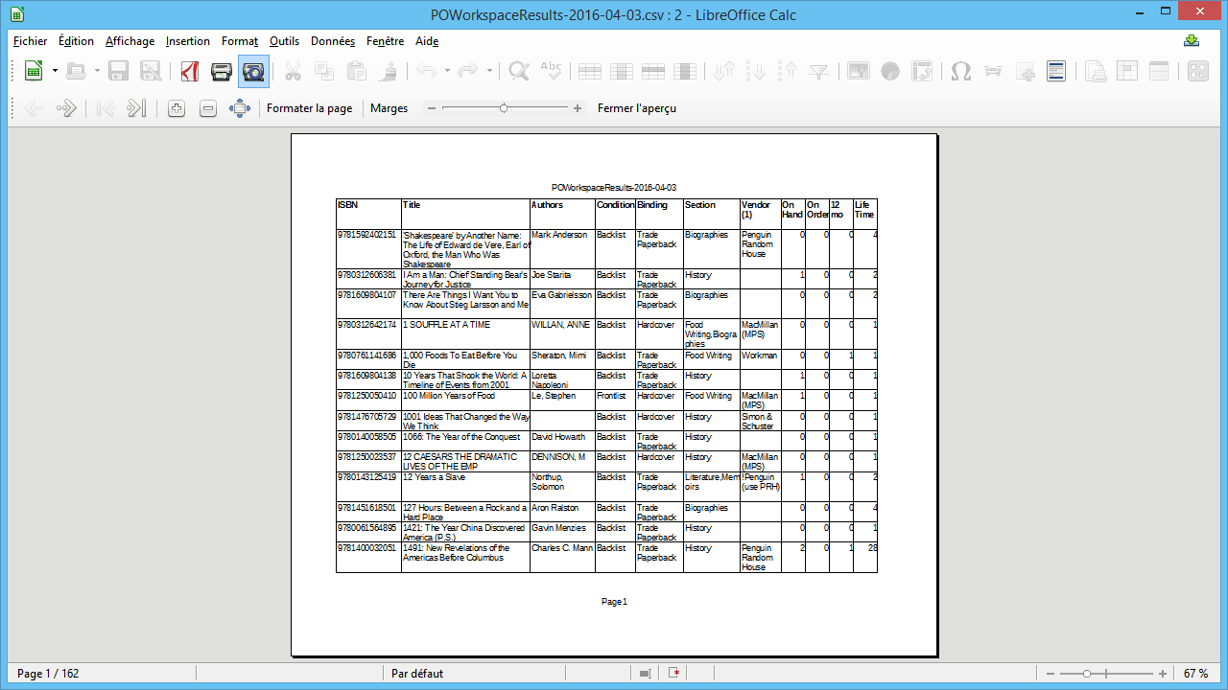This screenshot has width=1228, height=690.
Task: Click the Save As icon
Action: coord(151,71)
